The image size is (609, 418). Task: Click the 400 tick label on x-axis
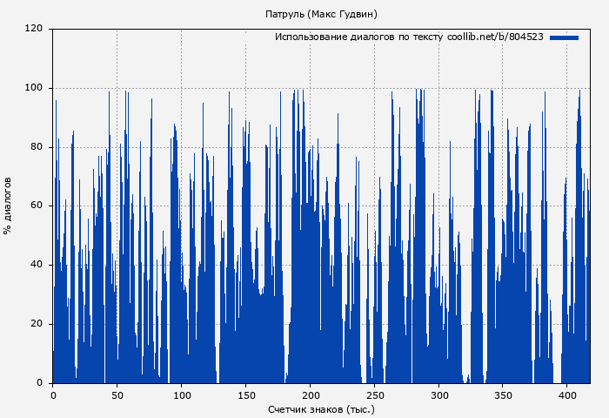568,395
